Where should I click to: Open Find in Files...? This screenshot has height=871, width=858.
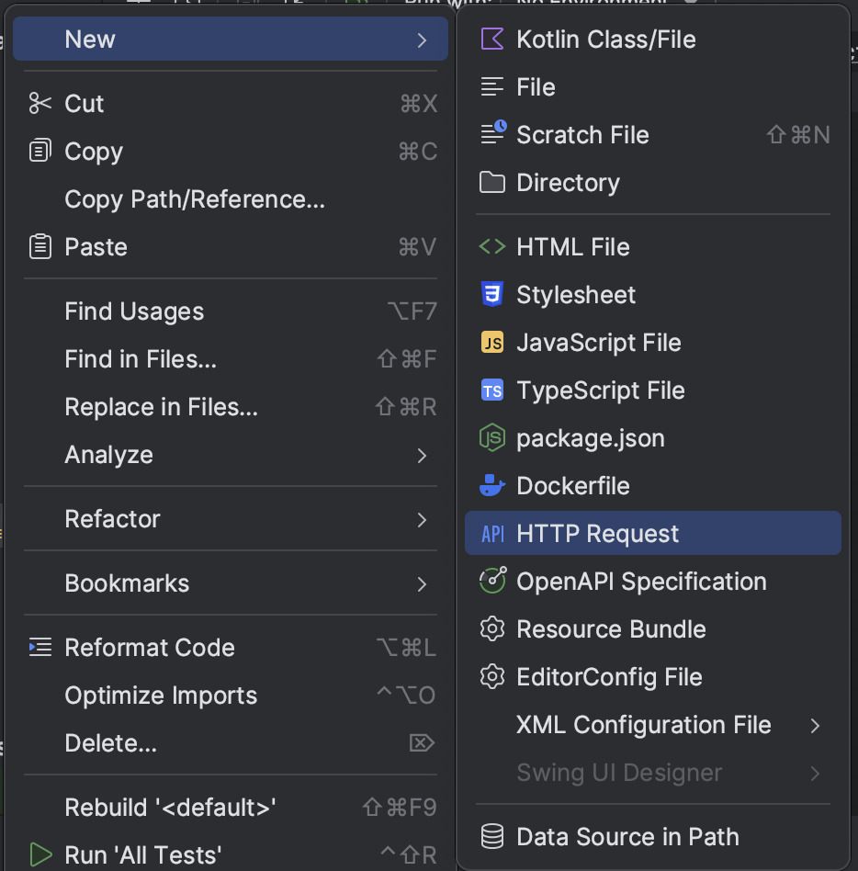[231, 359]
